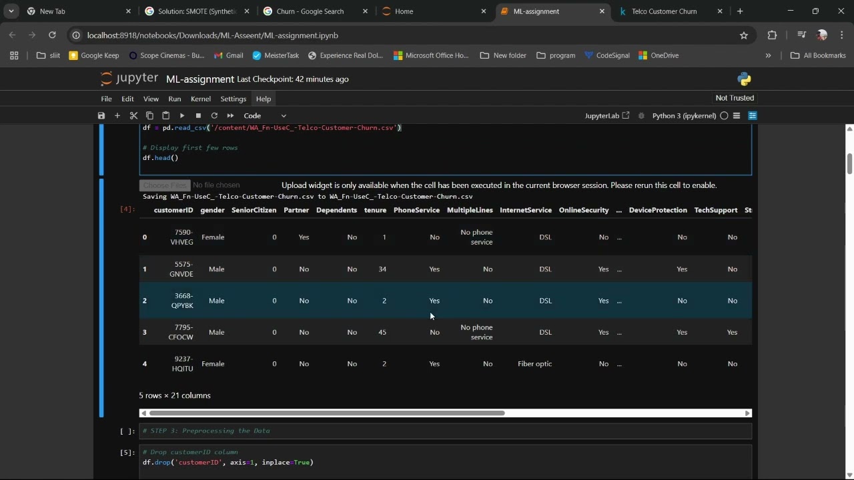
Task: Open the browser extensions puzzle icon
Action: [x=773, y=35]
